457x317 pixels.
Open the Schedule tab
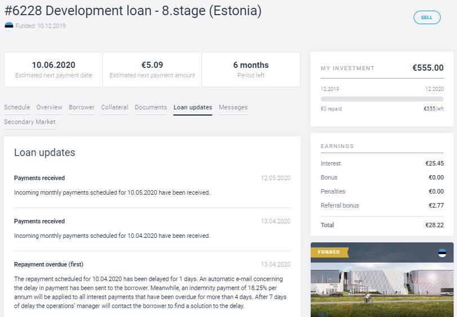tap(17, 107)
